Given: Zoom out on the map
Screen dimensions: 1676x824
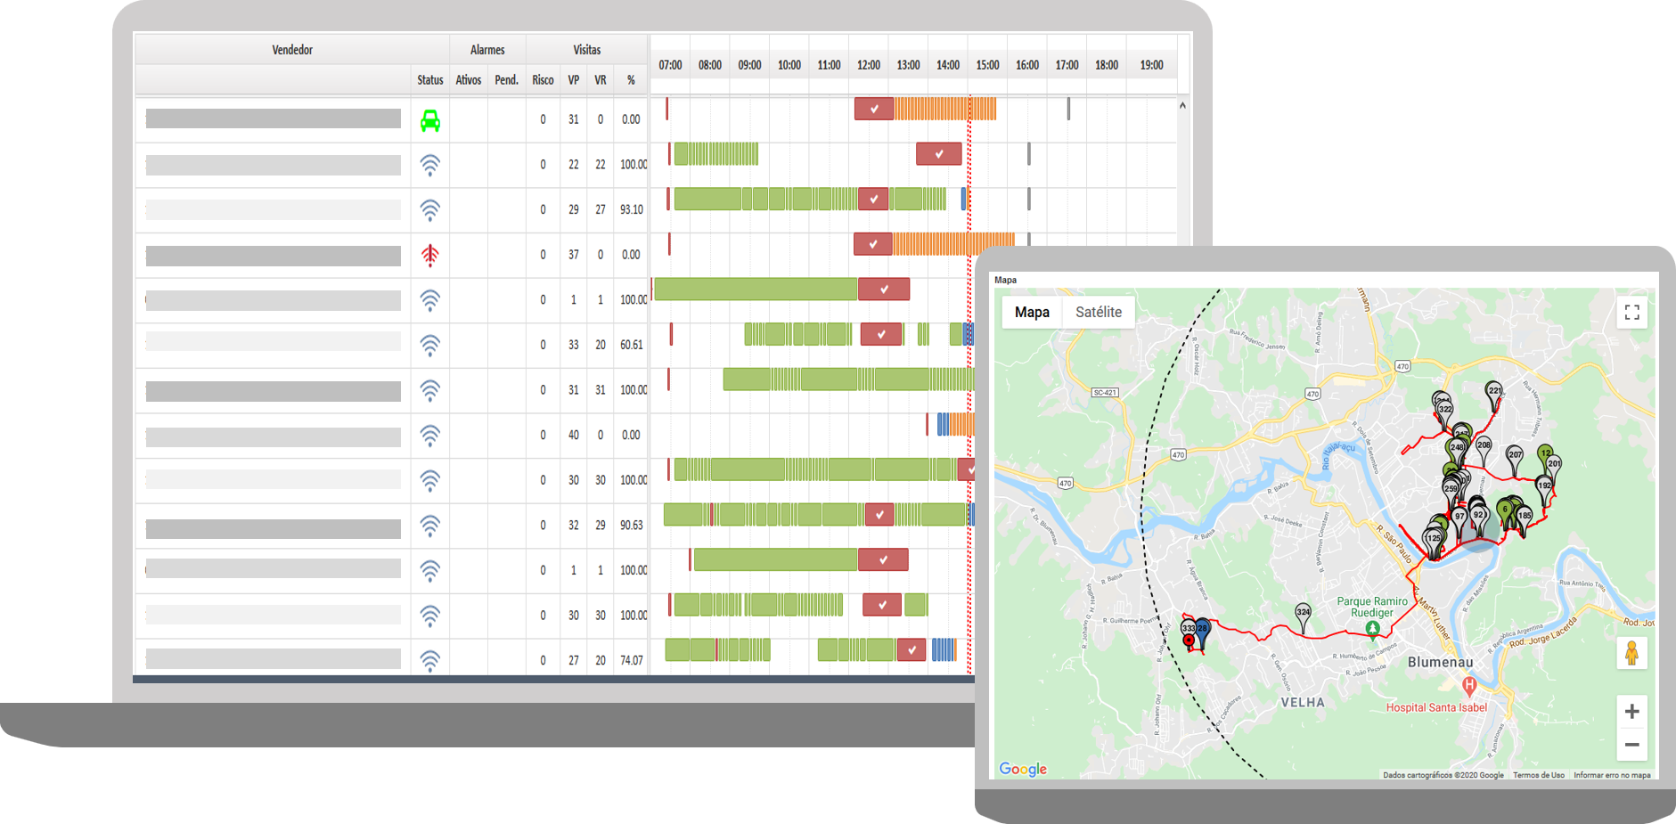Looking at the screenshot, I should [1631, 745].
